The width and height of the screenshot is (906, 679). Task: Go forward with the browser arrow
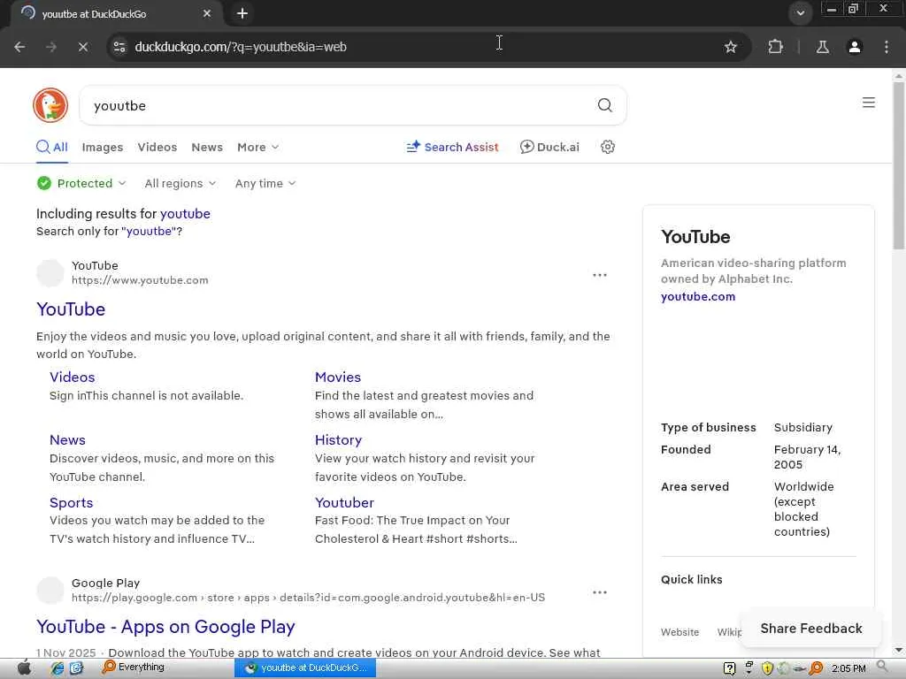point(51,47)
